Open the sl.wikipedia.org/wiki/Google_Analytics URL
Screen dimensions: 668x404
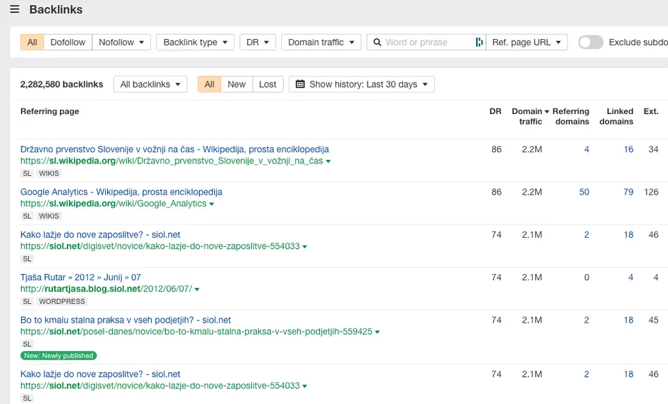[x=113, y=204]
